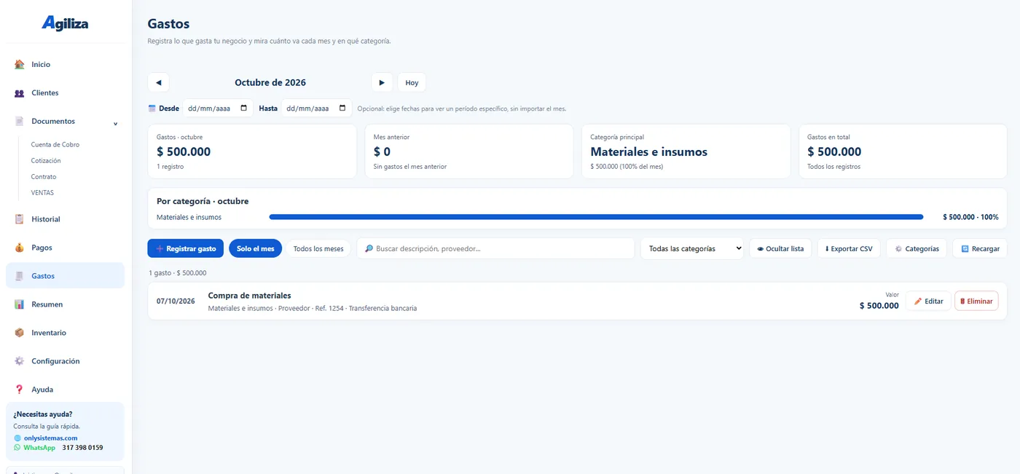This screenshot has height=474, width=1020.
Task: Hide the list with Ocultar lista
Action: (x=780, y=248)
